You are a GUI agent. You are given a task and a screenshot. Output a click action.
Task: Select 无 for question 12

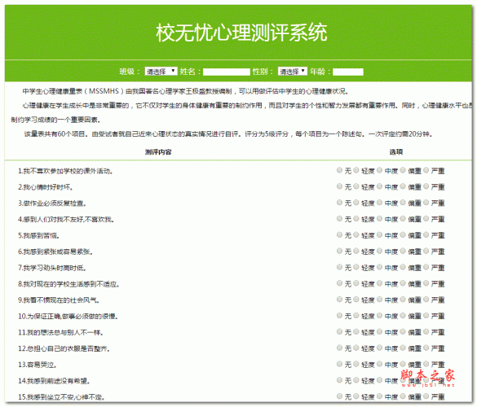click(x=339, y=348)
